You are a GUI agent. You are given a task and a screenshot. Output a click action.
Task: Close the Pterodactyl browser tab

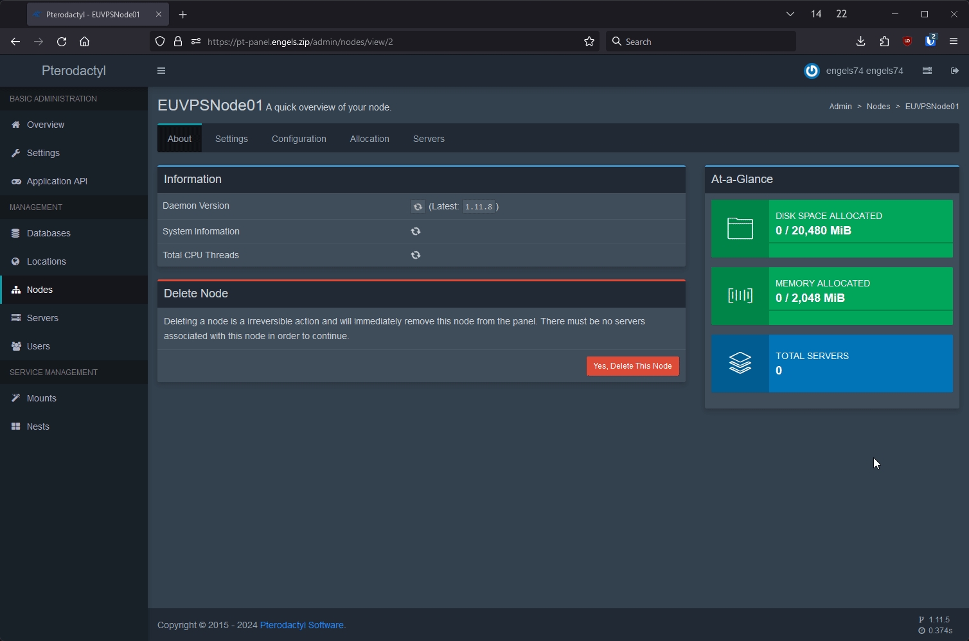(159, 14)
